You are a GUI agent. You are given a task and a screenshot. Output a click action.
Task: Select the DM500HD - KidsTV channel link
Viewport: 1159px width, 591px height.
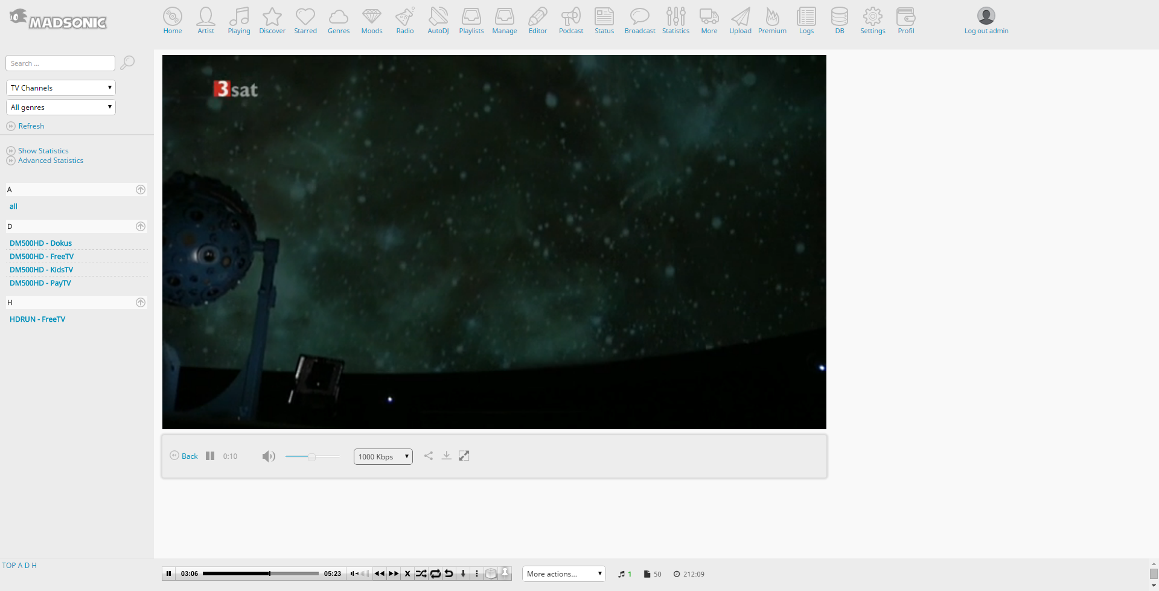(x=41, y=270)
